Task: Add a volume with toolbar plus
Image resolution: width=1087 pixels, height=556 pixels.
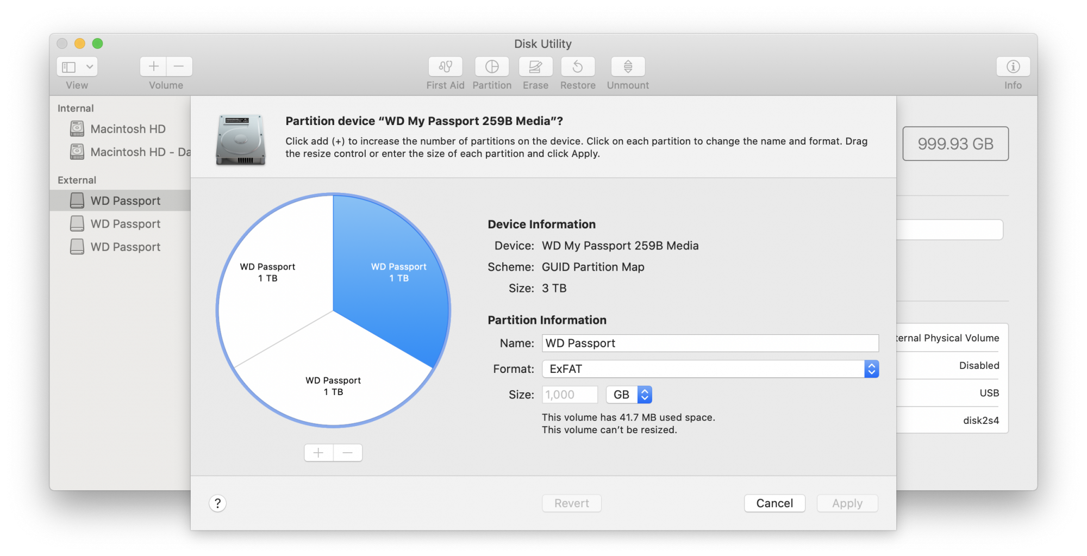Action: tap(153, 66)
